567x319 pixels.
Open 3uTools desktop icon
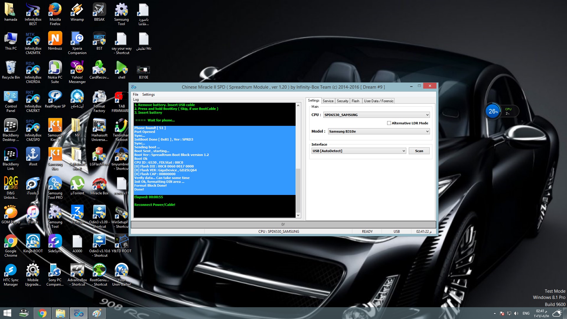(77, 214)
